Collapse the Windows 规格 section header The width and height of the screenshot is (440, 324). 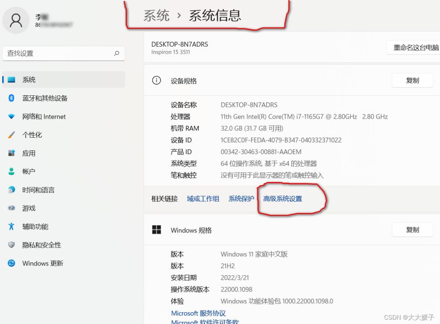292,230
